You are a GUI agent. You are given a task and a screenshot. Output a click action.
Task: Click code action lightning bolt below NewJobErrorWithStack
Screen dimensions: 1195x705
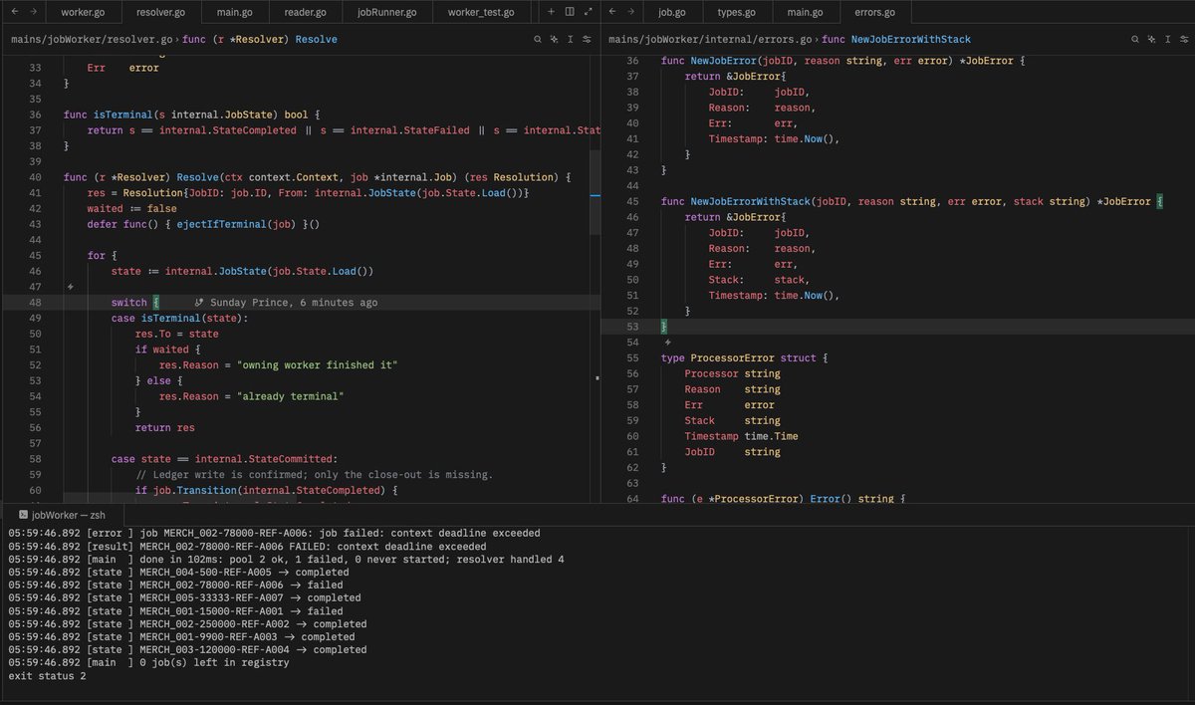667,342
